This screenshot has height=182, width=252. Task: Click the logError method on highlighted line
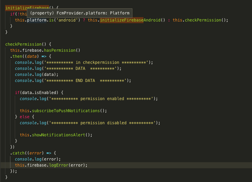(59, 165)
